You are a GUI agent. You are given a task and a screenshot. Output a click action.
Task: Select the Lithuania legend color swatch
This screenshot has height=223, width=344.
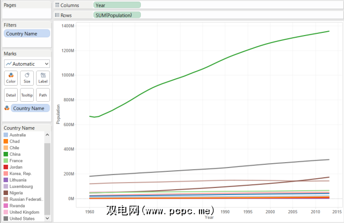pos(6,180)
